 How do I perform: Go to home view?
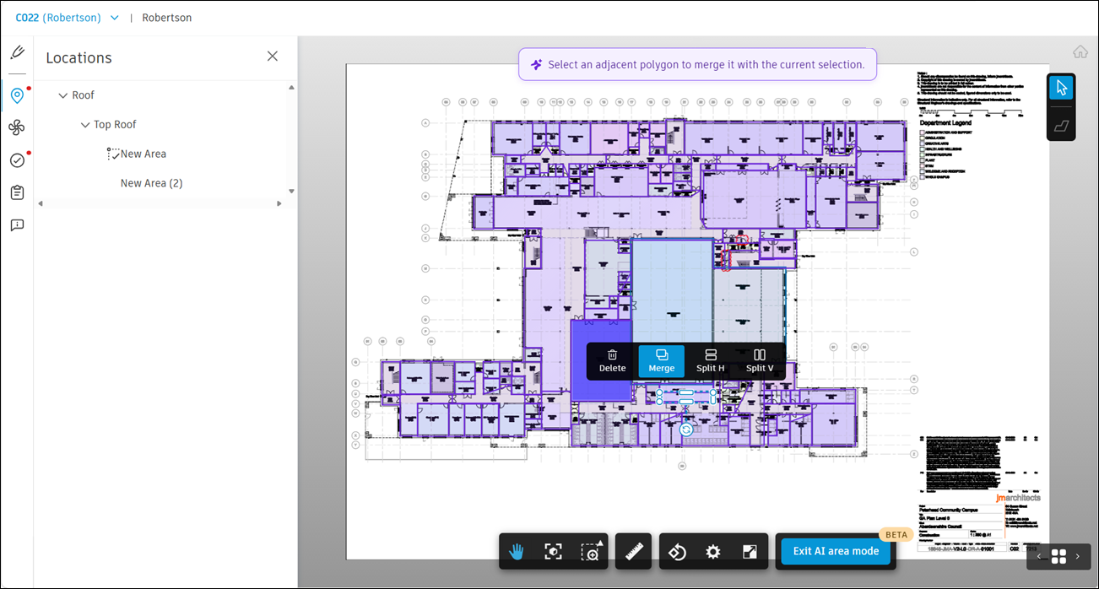[1080, 51]
